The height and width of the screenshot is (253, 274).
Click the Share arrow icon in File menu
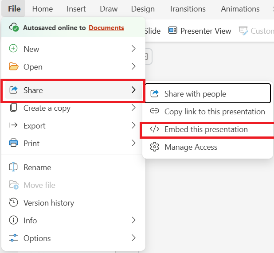point(13,90)
